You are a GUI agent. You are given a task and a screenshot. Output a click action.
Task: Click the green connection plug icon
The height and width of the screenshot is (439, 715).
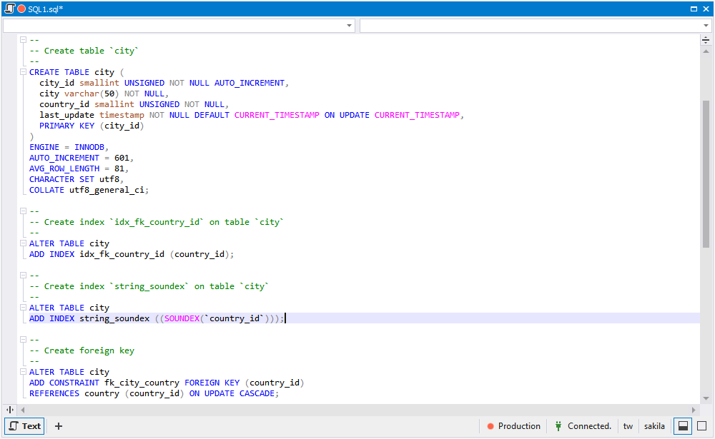coord(558,426)
